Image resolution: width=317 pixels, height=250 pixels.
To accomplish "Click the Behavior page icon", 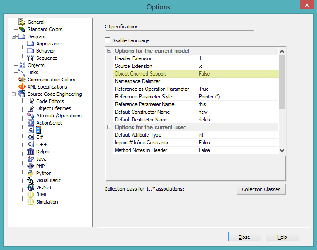I will [31, 51].
